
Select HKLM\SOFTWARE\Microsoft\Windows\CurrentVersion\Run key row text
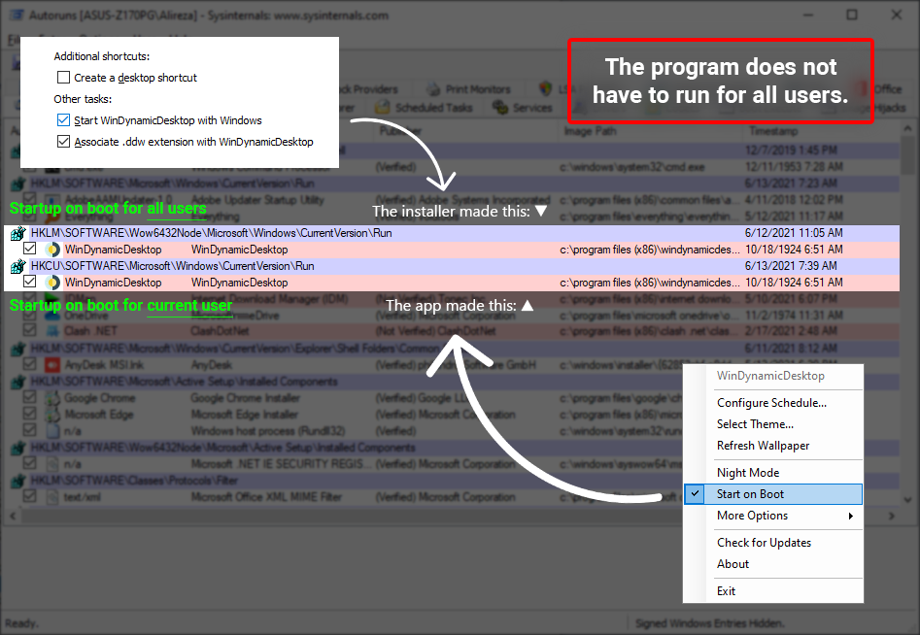[173, 184]
